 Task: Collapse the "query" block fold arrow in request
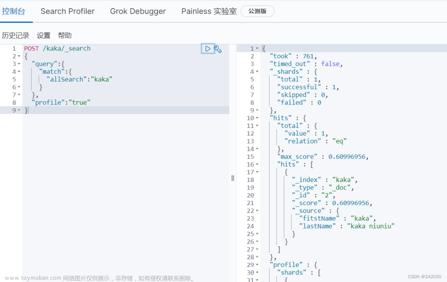pos(19,64)
